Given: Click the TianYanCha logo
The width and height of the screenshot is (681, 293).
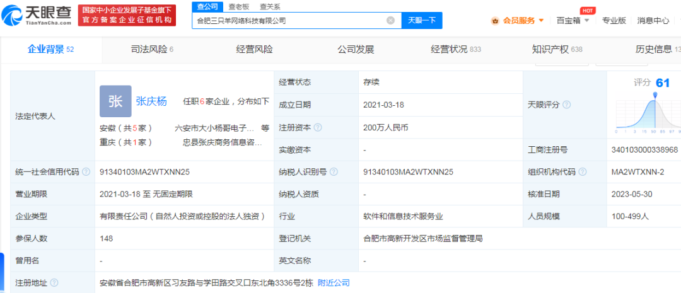Looking at the screenshot, I should (37, 15).
